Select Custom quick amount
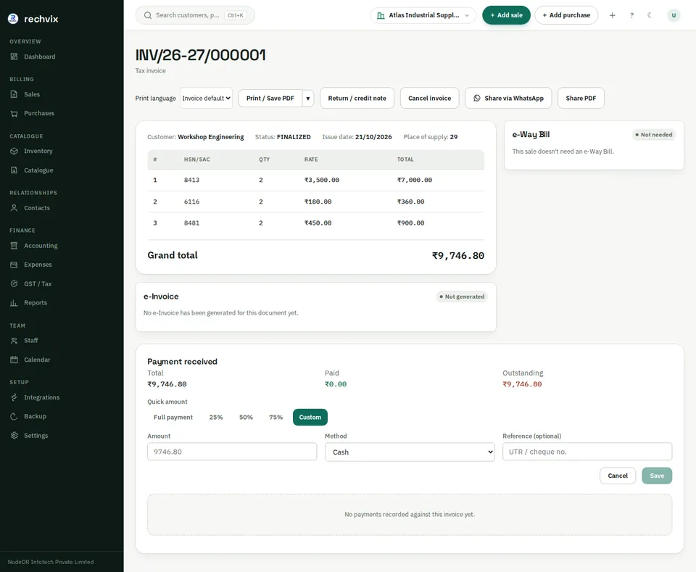 pyautogui.click(x=310, y=417)
